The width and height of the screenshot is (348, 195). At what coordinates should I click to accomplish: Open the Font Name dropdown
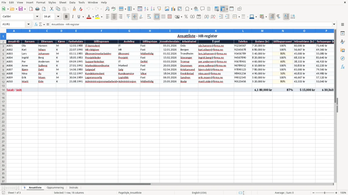pos(37,17)
